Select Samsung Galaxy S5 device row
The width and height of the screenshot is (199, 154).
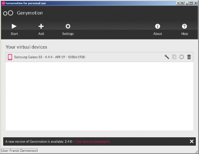coord(99,57)
